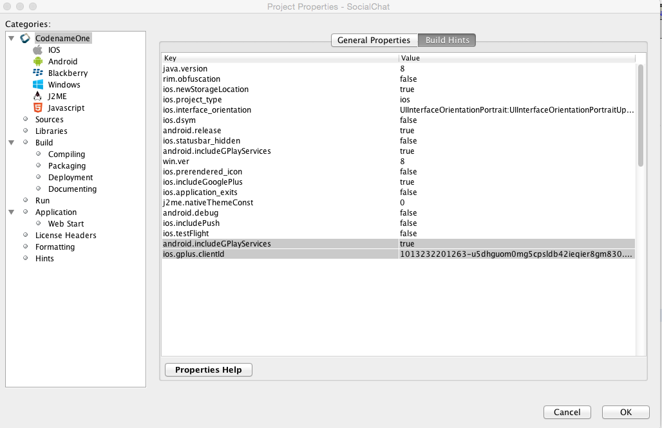Open the Build Hints tab

coord(448,41)
